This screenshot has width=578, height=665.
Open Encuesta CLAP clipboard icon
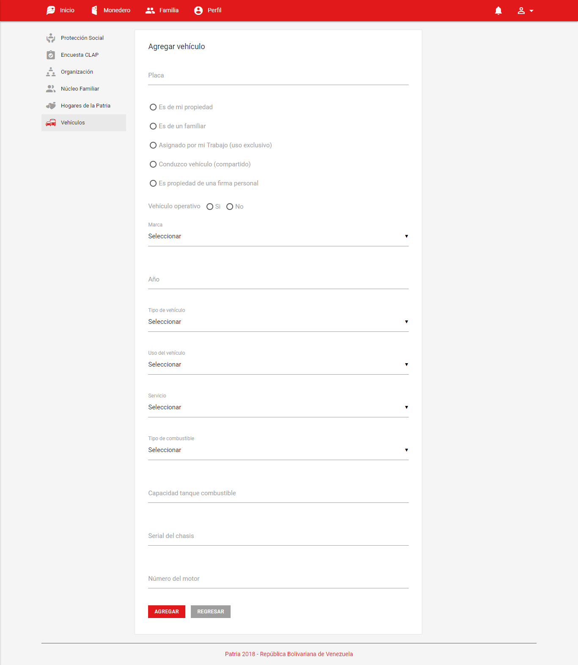tap(51, 55)
